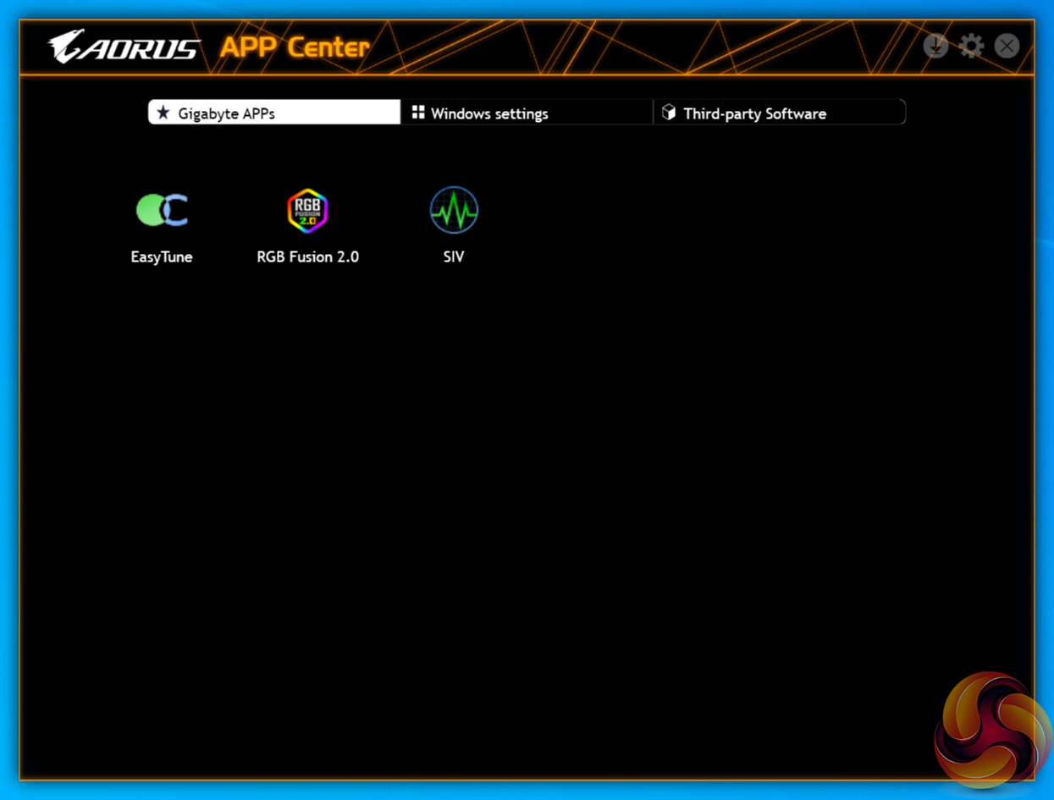Viewport: 1054px width, 800px height.
Task: Open settings via the gear icon
Action: click(971, 46)
